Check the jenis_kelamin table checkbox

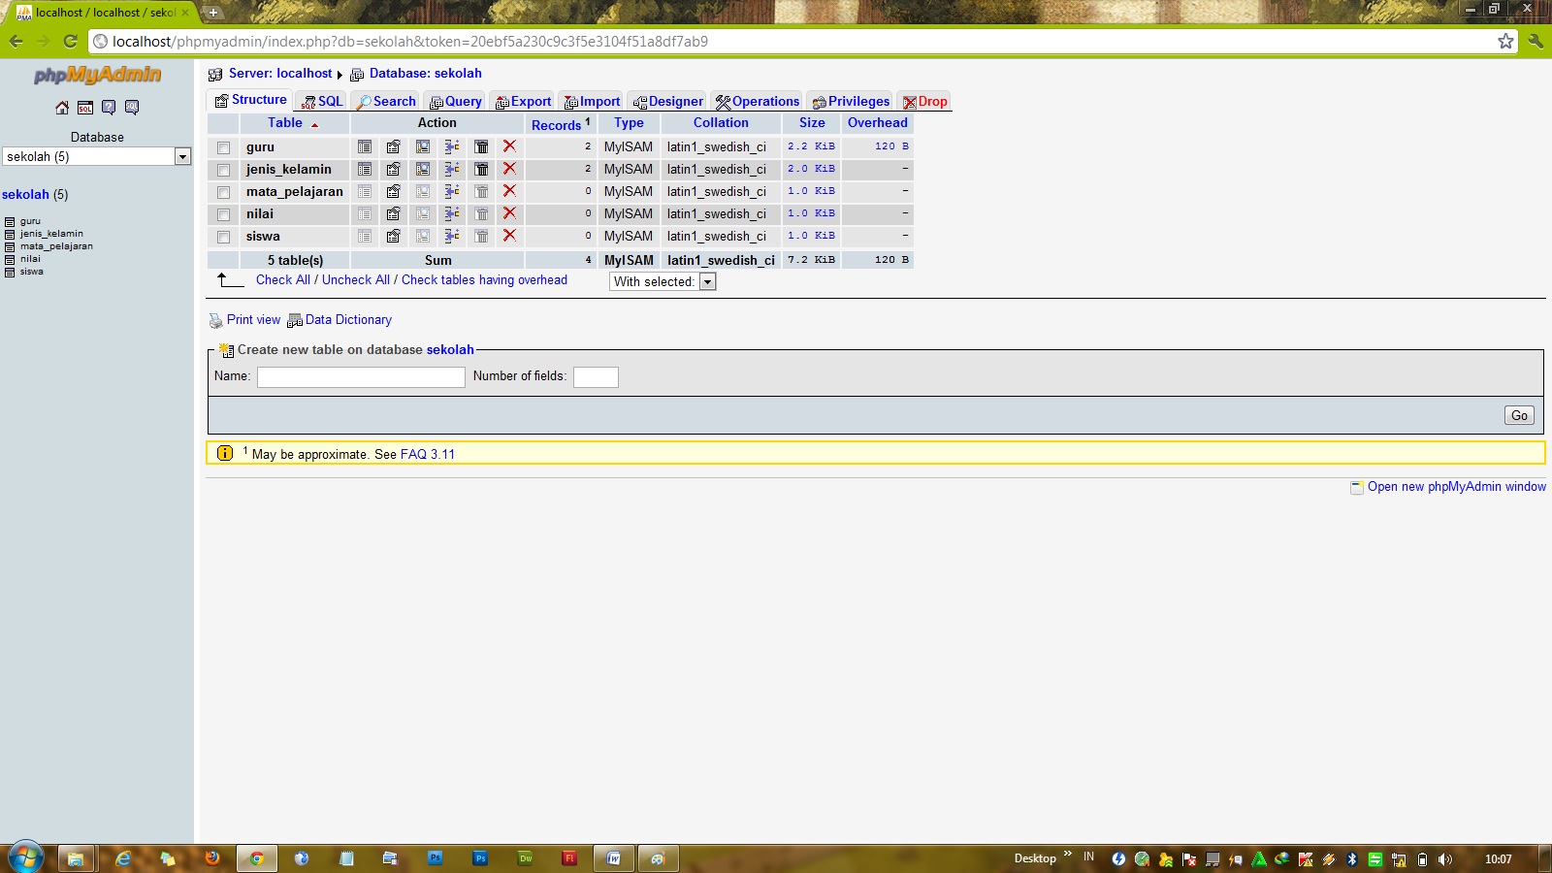point(224,169)
